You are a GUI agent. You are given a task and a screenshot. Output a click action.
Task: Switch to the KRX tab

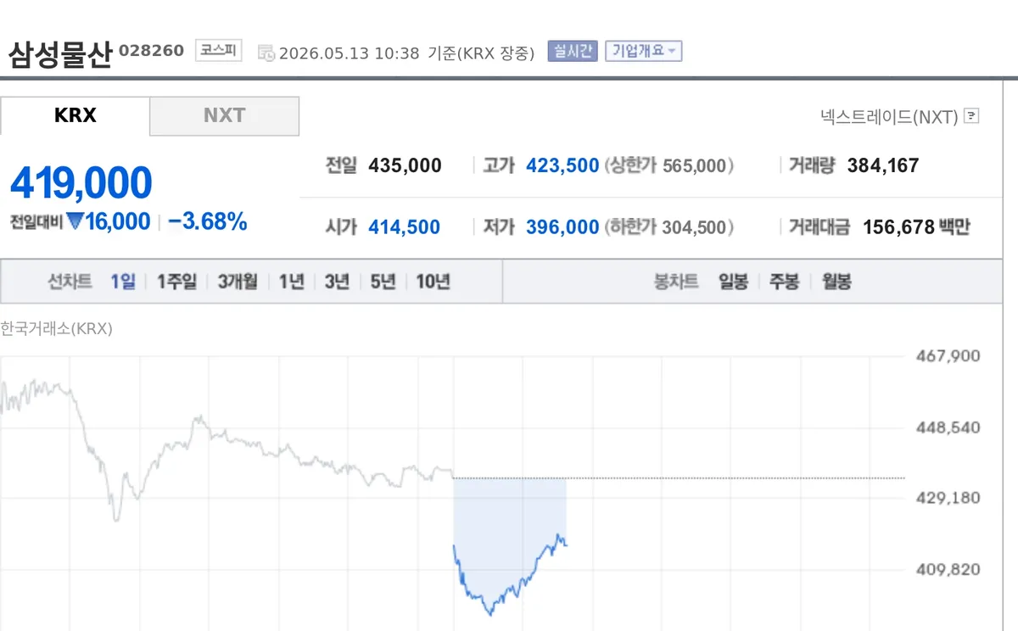[75, 115]
